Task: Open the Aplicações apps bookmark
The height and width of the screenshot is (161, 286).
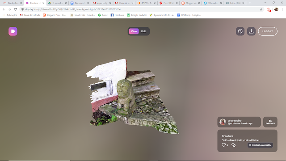Action: pyautogui.click(x=10, y=15)
